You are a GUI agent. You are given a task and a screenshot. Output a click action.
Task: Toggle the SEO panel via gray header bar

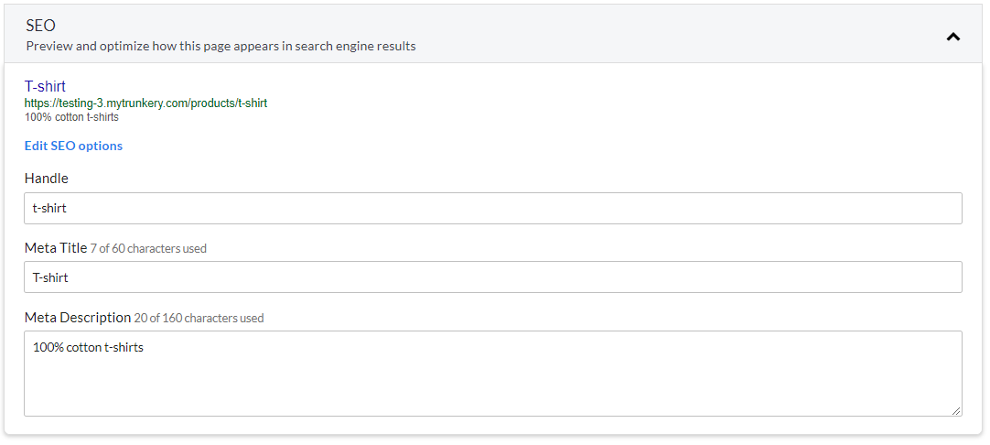(x=493, y=34)
